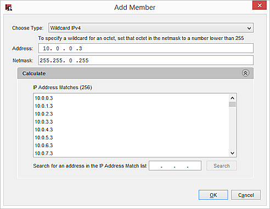Click the application icon in title bar

click(8, 8)
